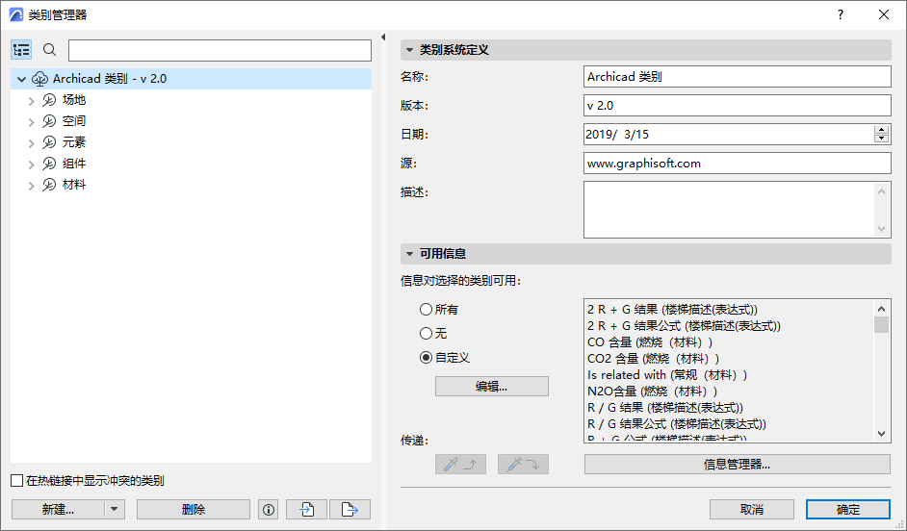Click the 版本 field showing v 2.0
The width and height of the screenshot is (907, 531).
[737, 105]
